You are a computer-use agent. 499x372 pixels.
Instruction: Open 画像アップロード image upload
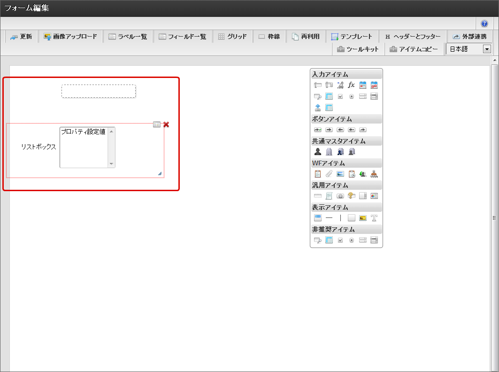[70, 36]
